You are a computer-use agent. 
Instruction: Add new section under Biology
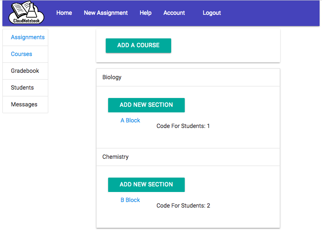click(146, 105)
